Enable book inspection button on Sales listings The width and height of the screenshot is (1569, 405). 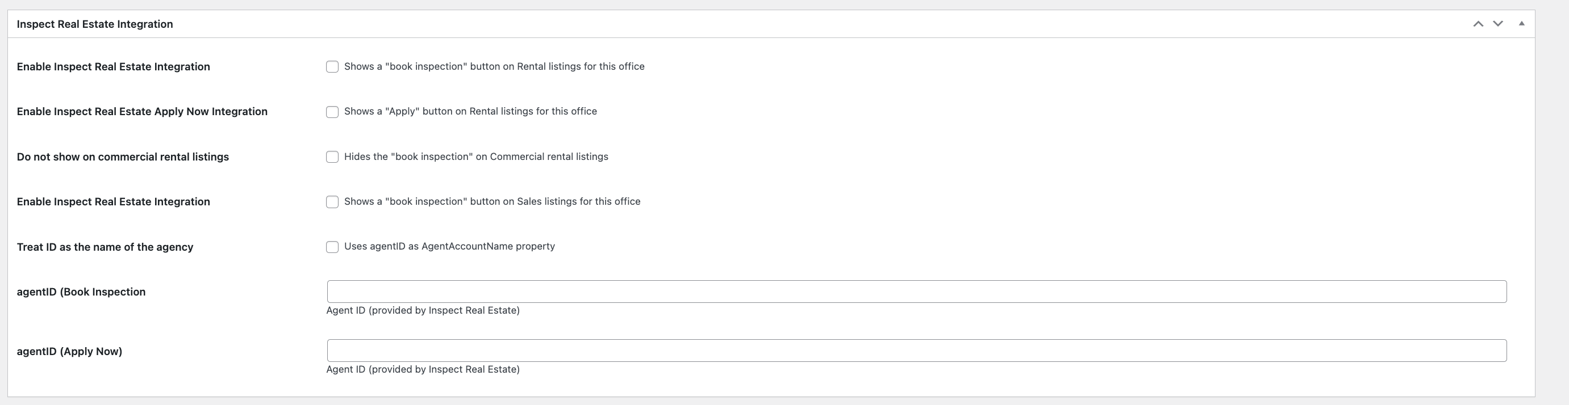[332, 202]
